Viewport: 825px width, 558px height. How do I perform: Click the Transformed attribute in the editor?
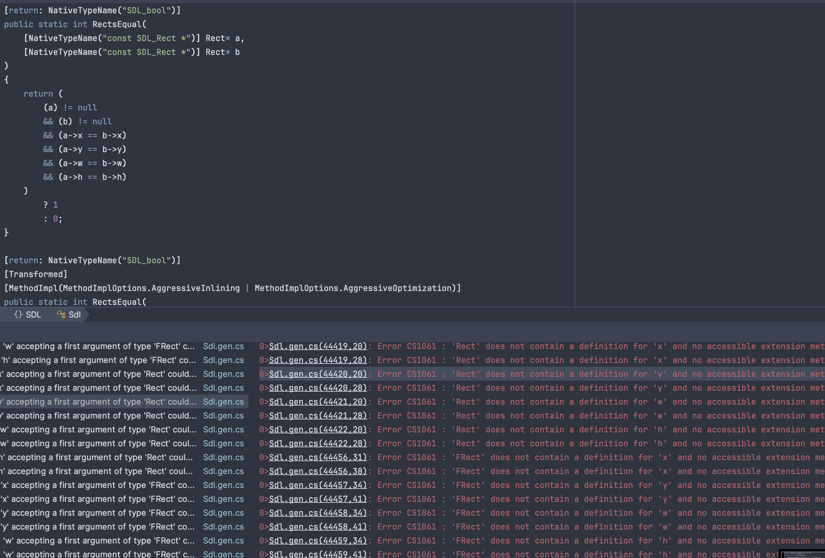click(x=36, y=274)
